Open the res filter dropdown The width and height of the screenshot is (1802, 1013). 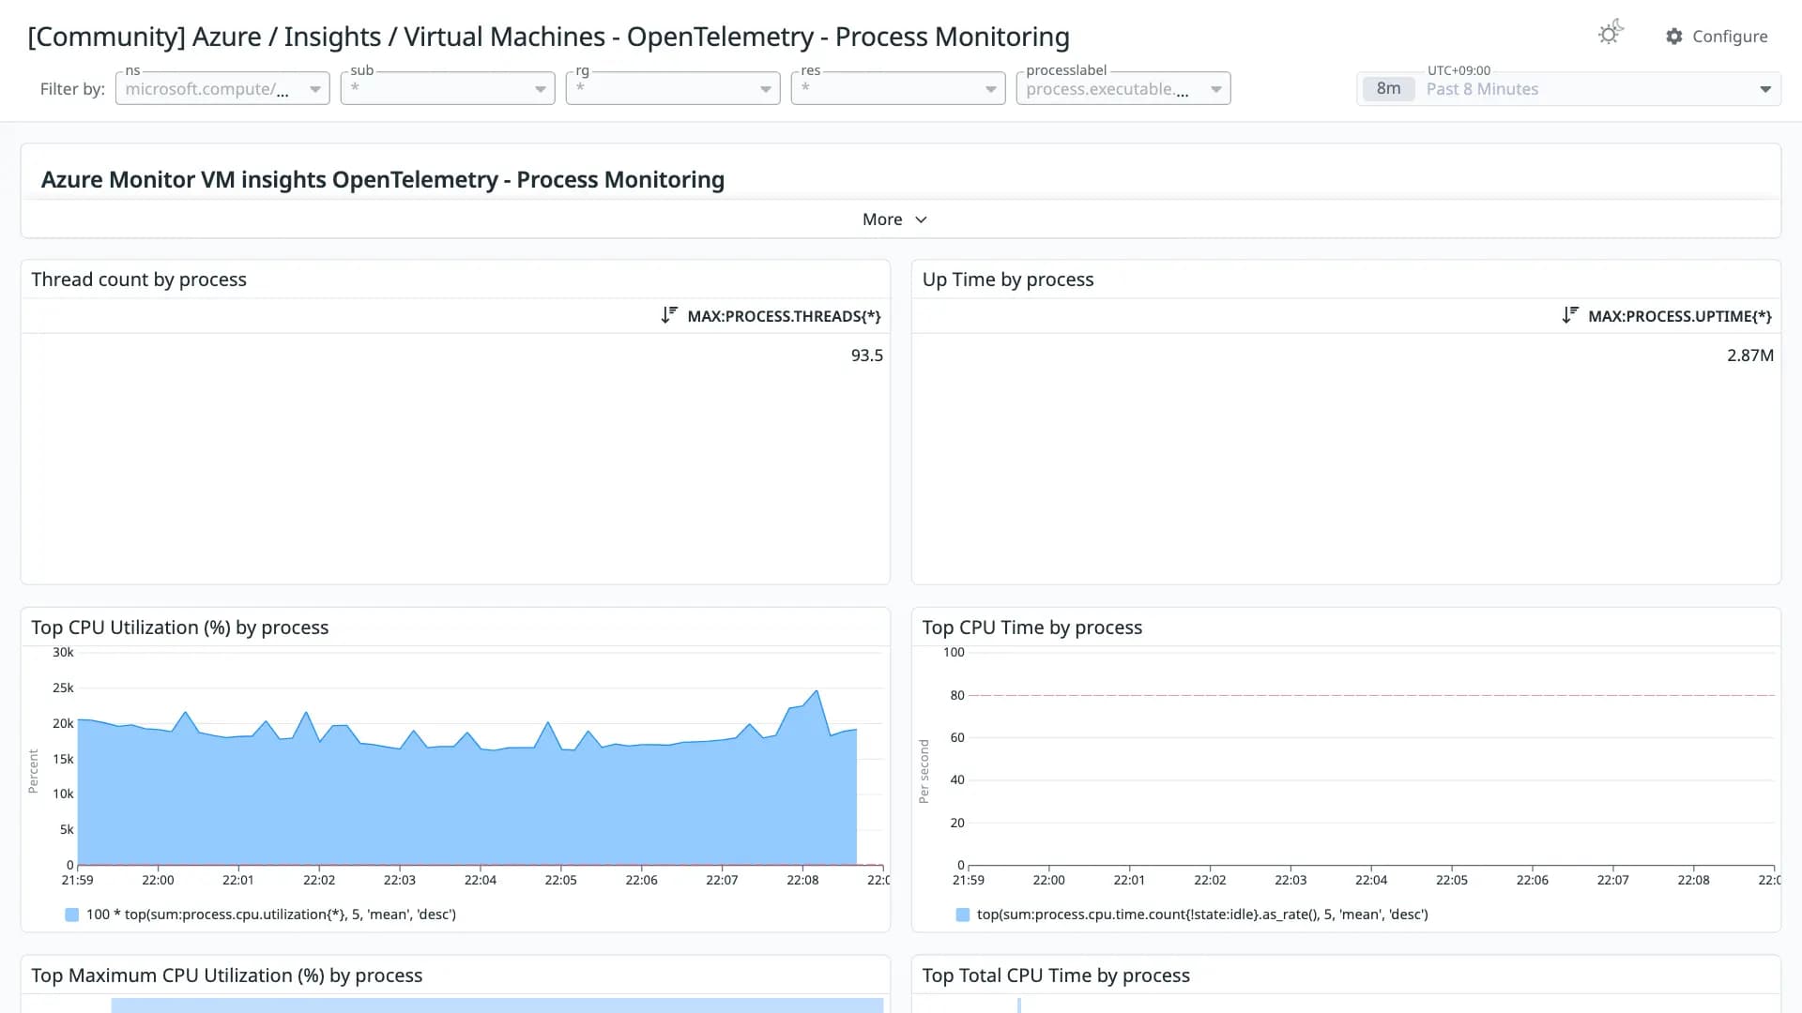(x=898, y=88)
